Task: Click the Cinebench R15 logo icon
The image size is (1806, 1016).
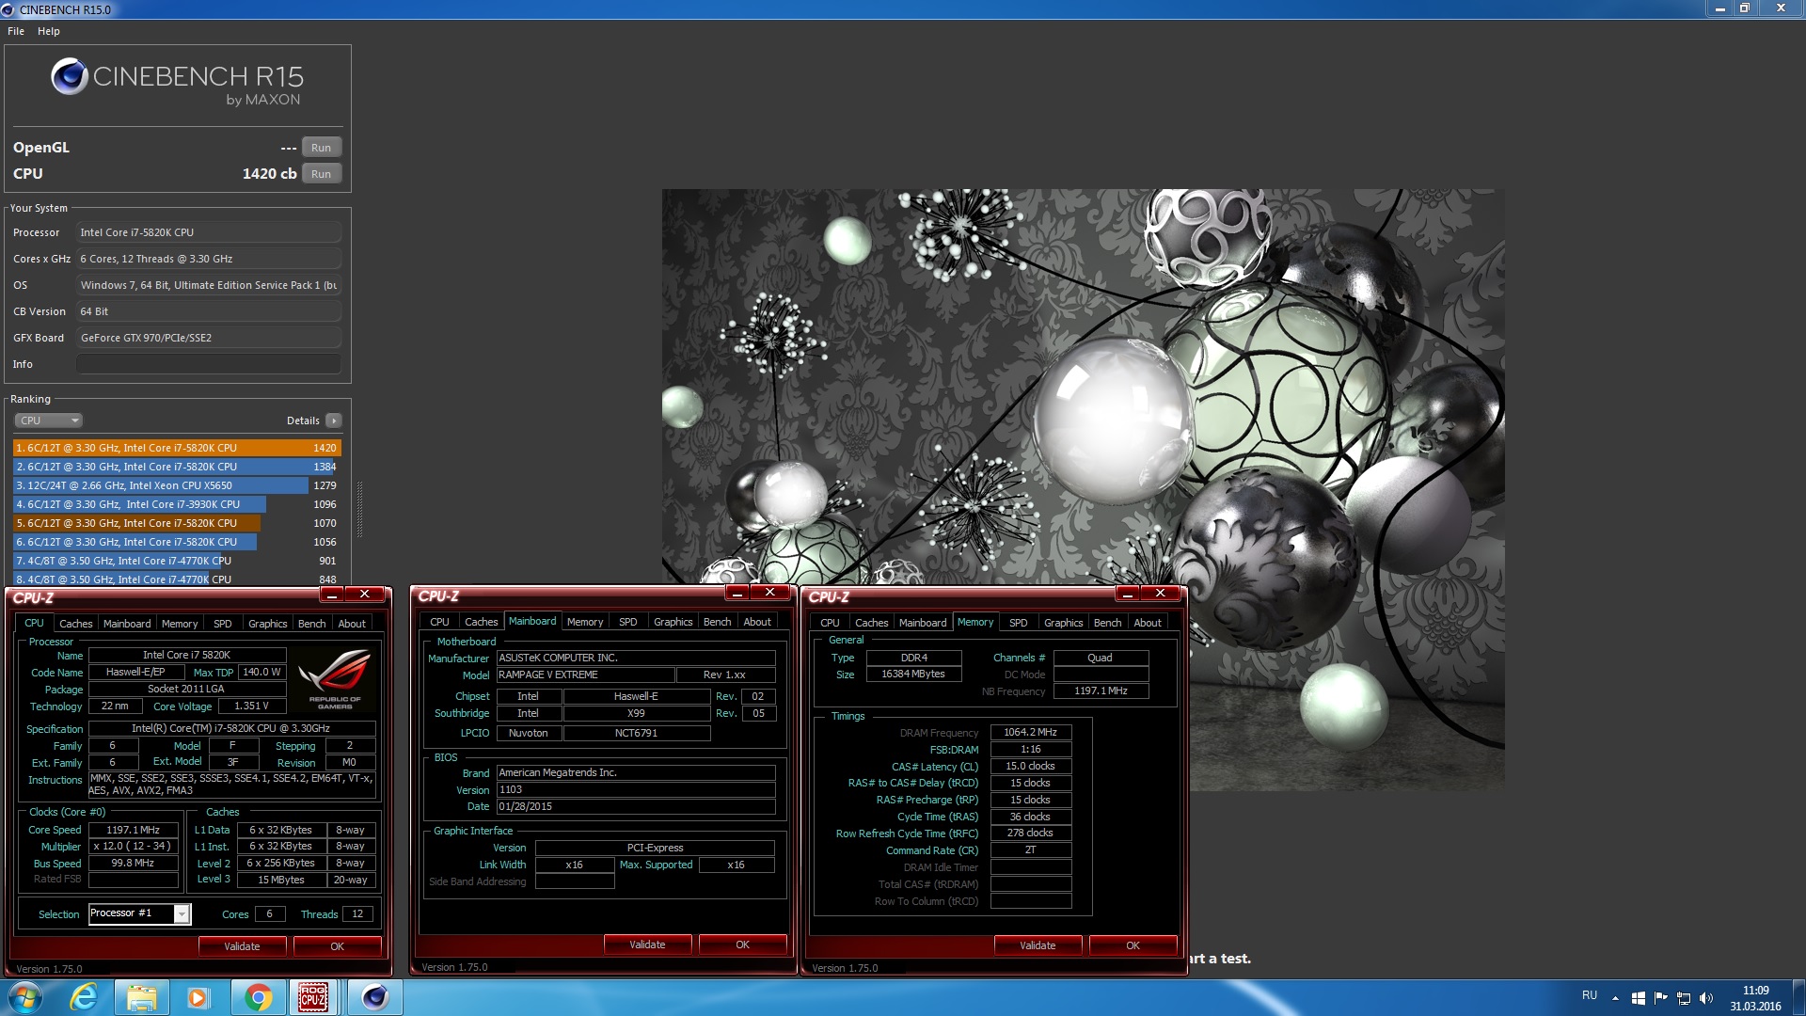Action: (x=70, y=76)
